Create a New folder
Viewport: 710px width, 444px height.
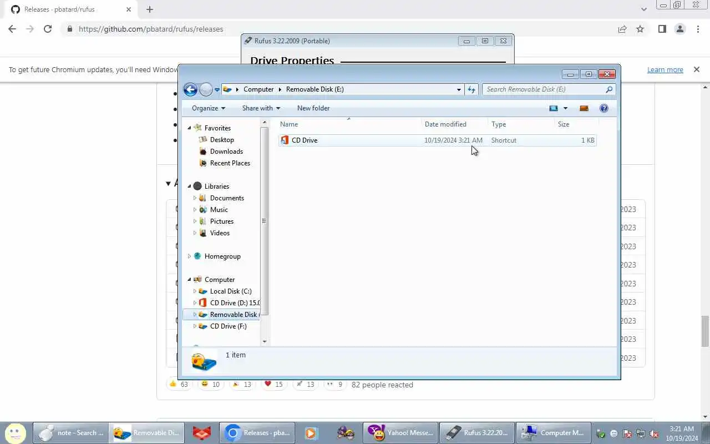(313, 108)
